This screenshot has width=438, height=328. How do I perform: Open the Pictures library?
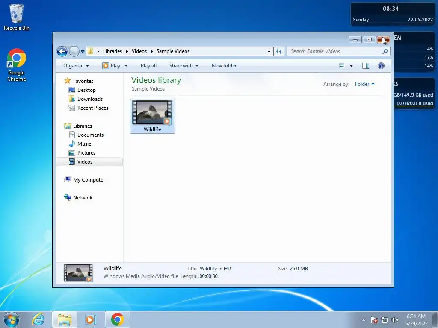point(86,153)
